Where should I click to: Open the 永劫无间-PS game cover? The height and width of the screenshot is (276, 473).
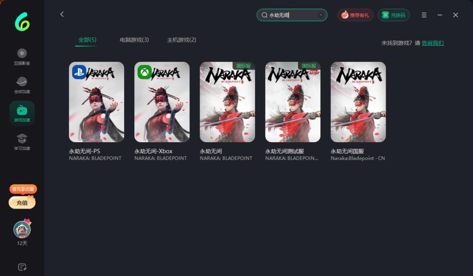[97, 102]
